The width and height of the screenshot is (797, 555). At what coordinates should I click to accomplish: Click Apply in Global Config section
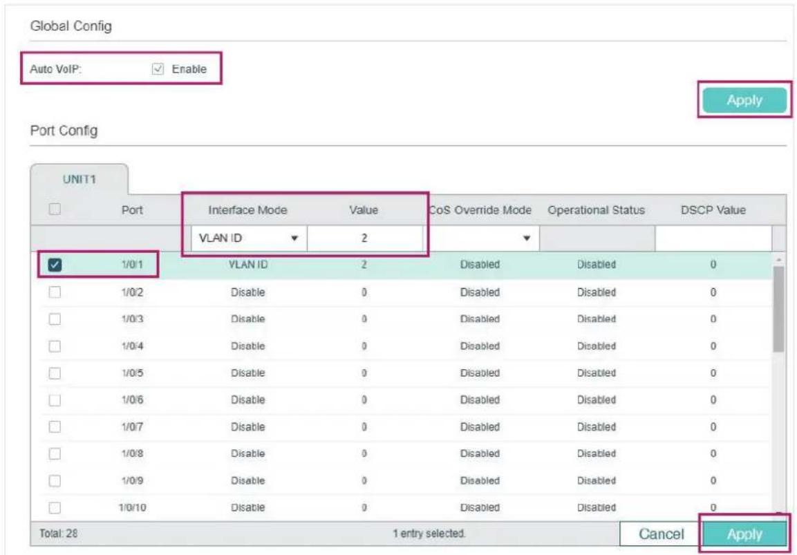744,100
